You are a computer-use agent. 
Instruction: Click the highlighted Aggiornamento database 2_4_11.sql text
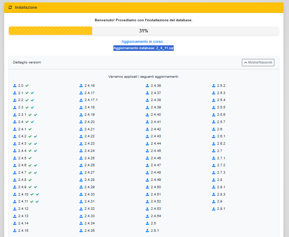tap(143, 48)
